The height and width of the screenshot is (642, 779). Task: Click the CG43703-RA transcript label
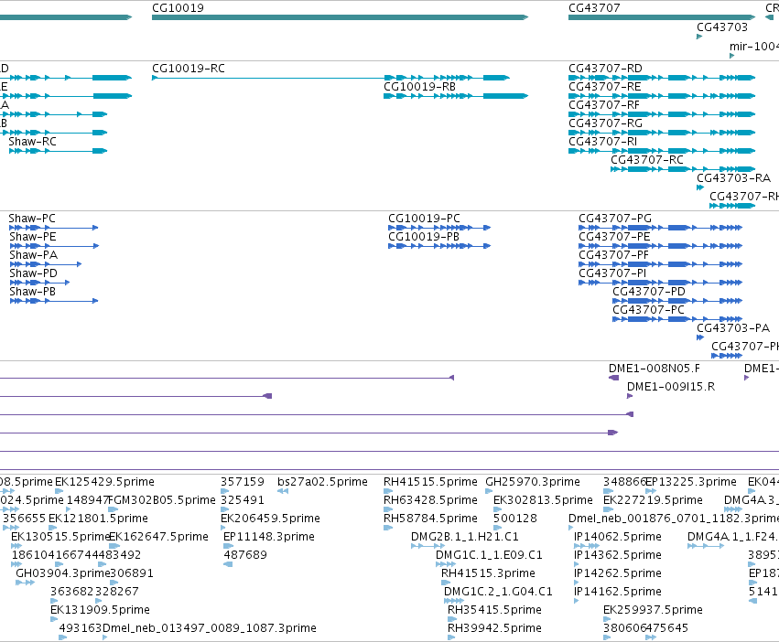tap(734, 178)
